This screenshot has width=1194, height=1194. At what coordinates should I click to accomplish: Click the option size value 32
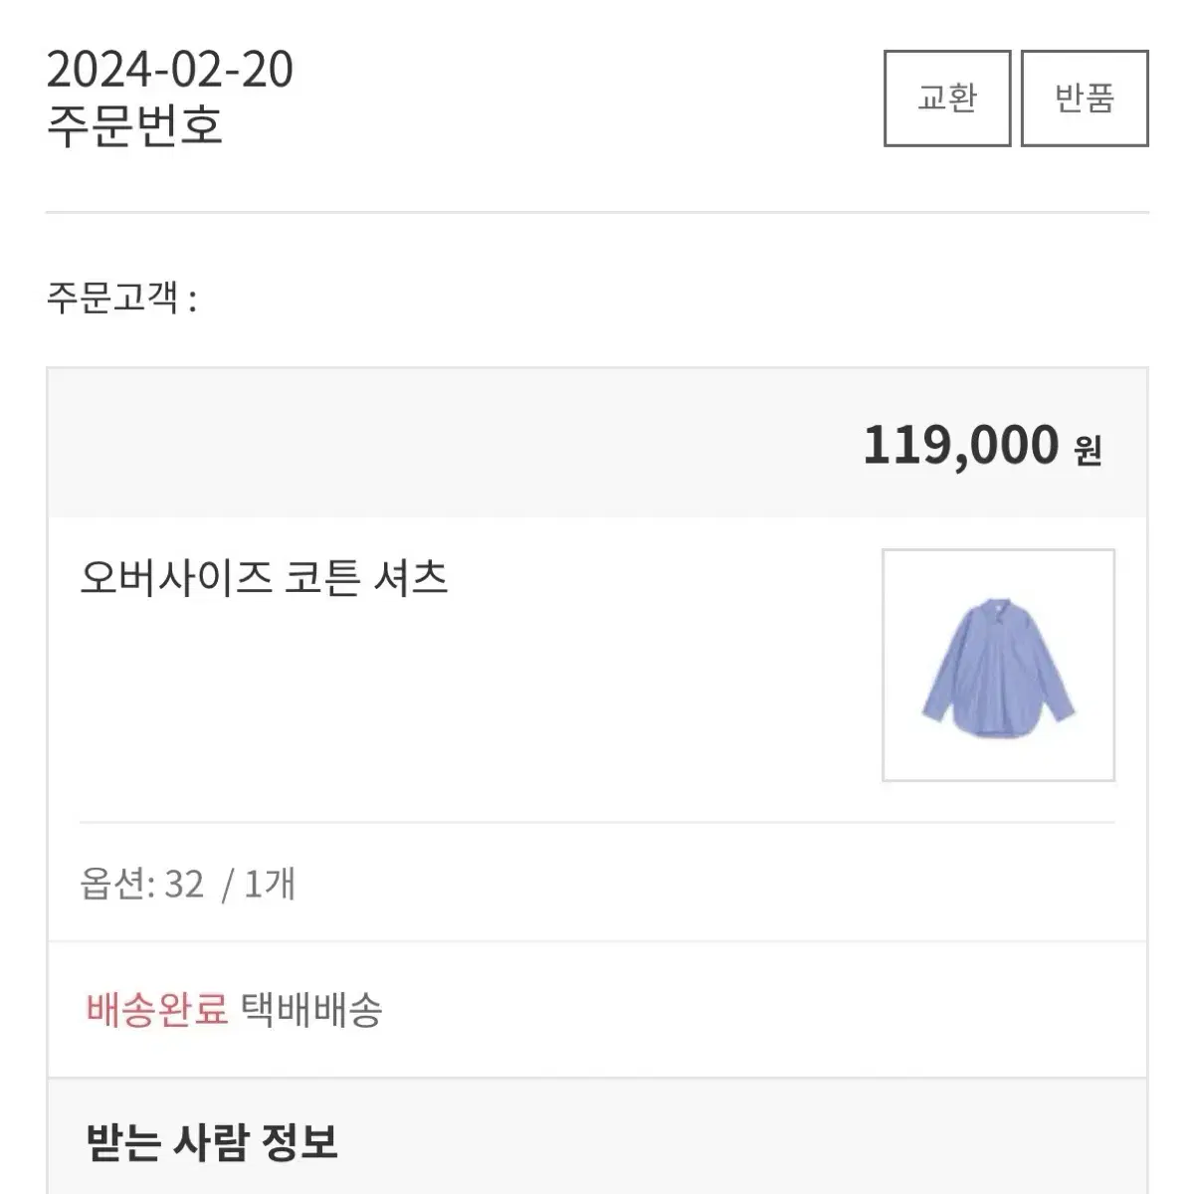click(x=183, y=884)
